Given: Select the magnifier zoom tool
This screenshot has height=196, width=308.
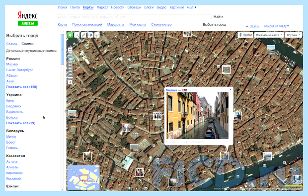Looking at the screenshot, I should (77, 35).
